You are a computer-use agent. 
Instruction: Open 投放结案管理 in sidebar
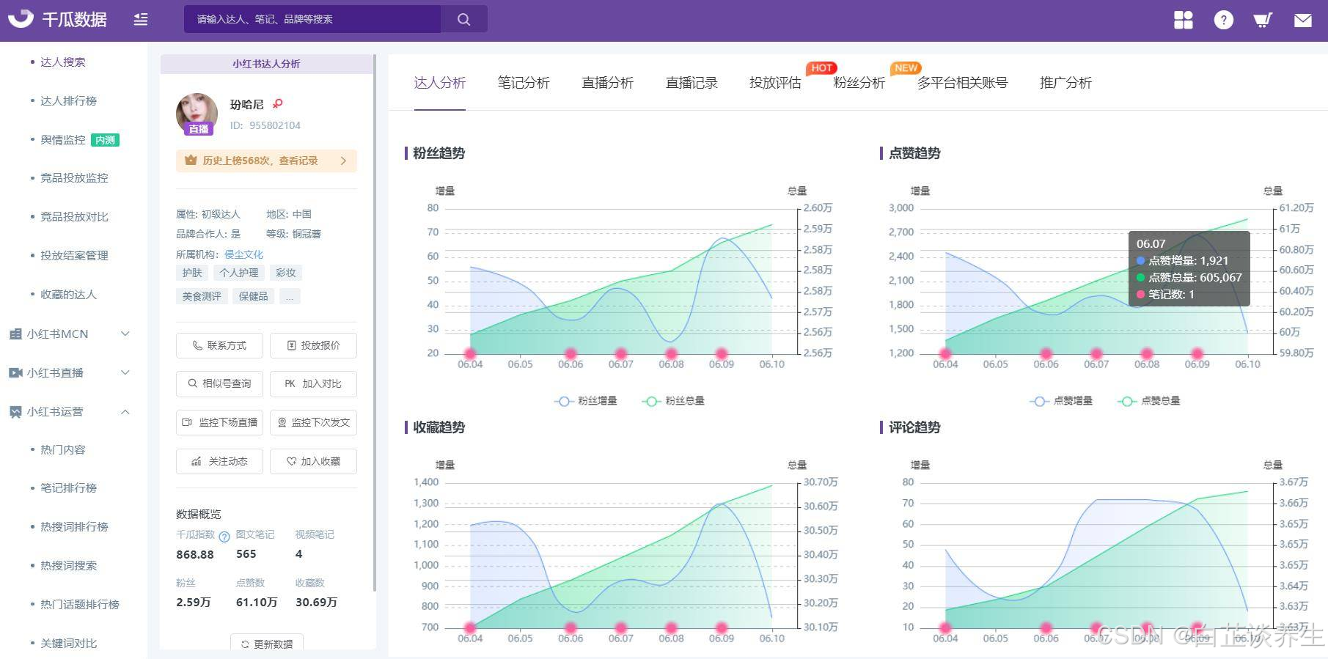pos(74,256)
